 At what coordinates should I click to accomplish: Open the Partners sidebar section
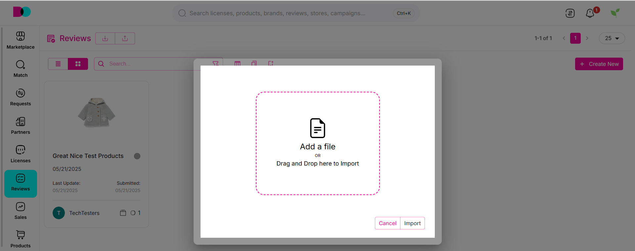[21, 126]
